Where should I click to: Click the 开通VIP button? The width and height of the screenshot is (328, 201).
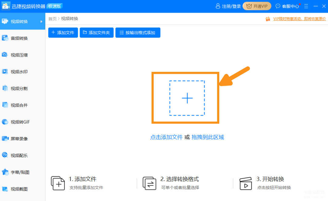coord(257,6)
